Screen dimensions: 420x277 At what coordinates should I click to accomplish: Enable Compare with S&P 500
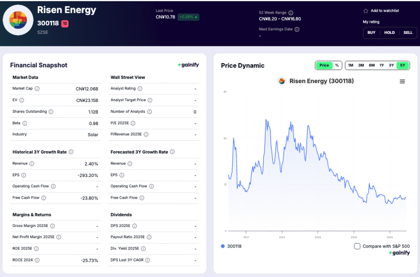(x=357, y=246)
